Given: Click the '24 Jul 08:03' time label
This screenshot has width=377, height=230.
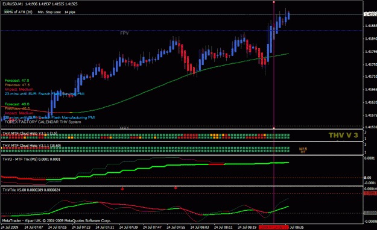Looking at the screenshot, I should [200, 227].
